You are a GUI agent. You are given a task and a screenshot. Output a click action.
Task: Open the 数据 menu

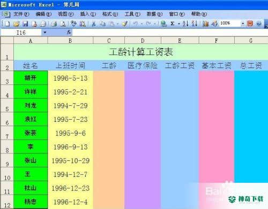154,14
